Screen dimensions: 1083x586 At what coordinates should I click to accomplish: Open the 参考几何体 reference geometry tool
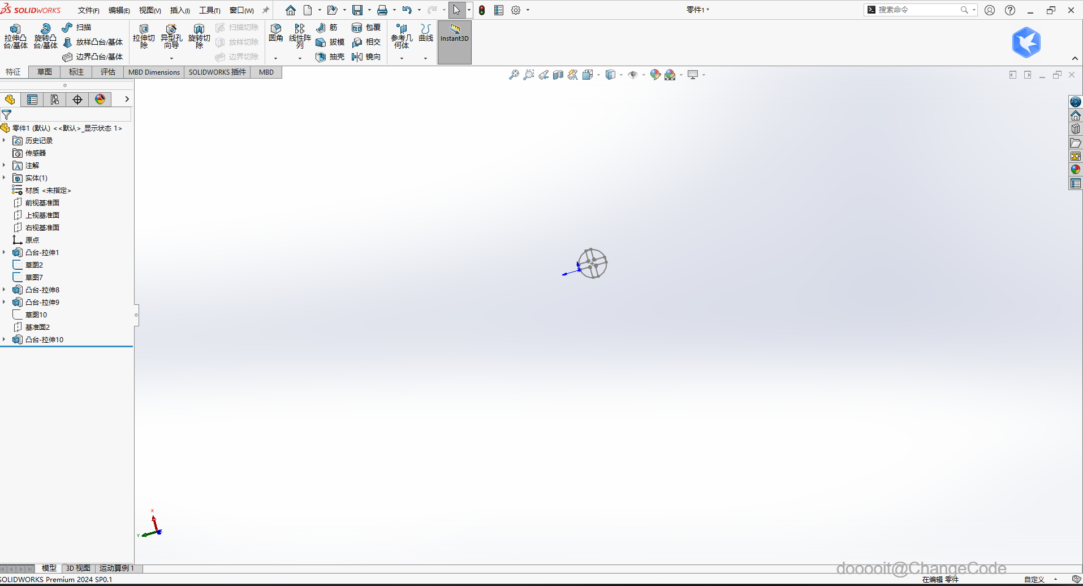coord(402,37)
